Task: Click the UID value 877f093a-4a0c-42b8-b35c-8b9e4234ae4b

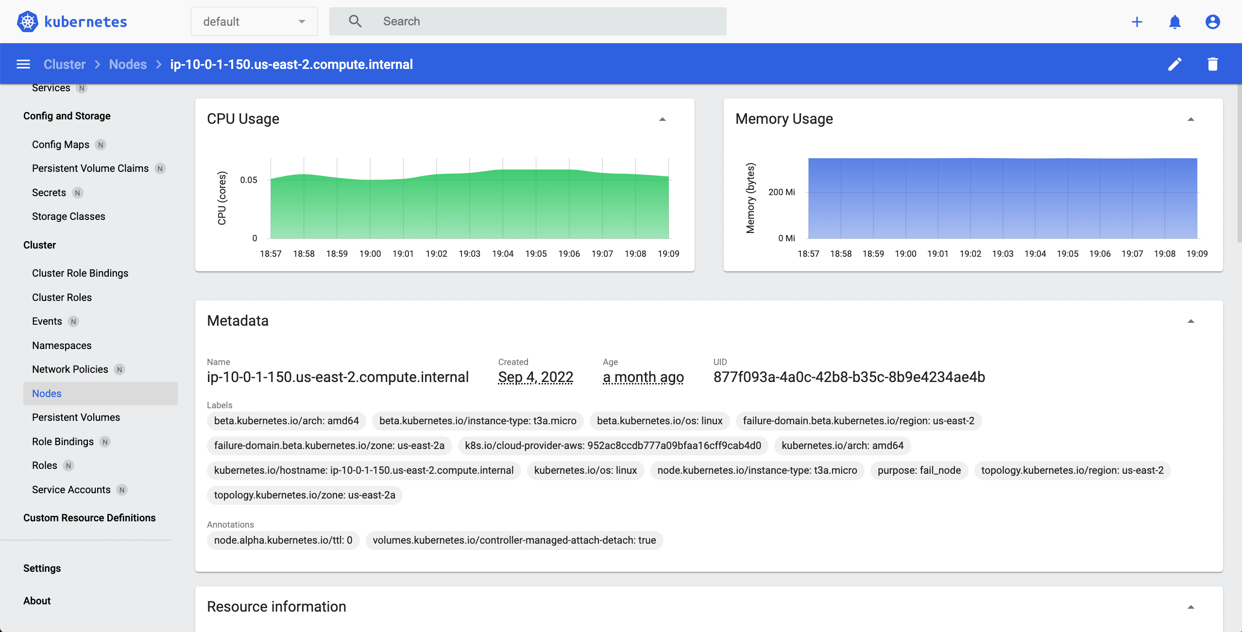Action: 849,377
